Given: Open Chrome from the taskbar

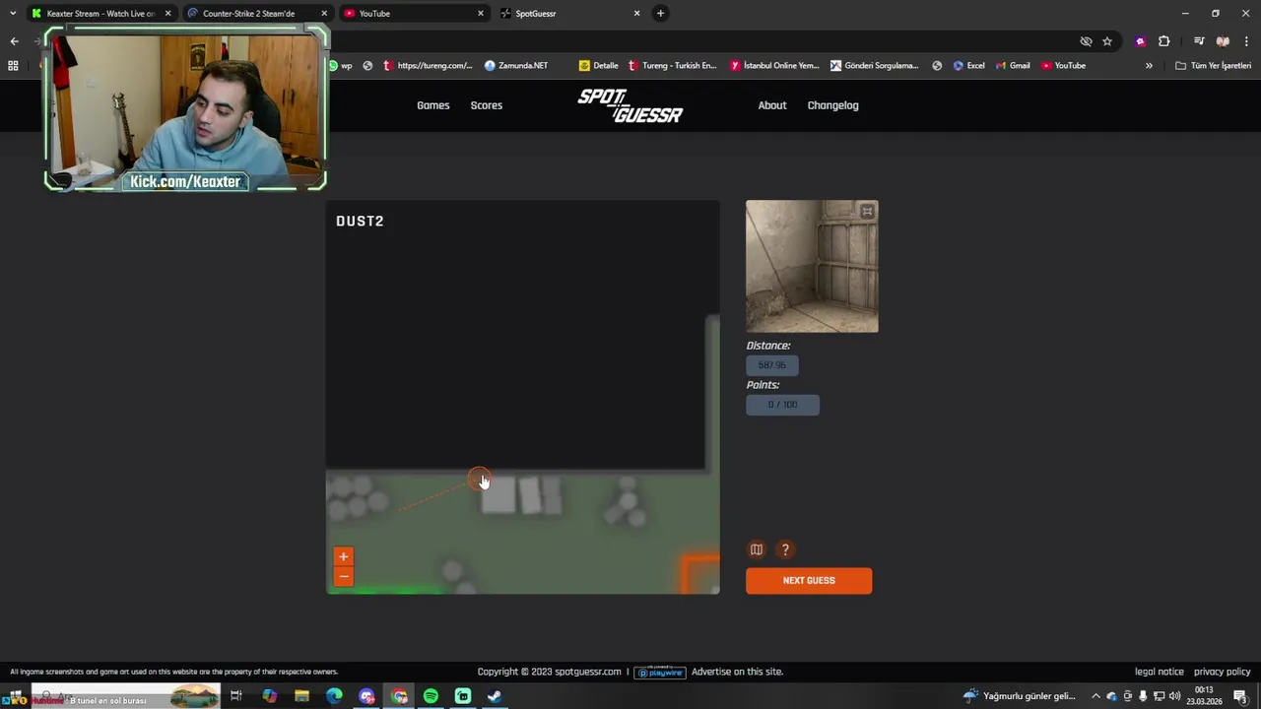Looking at the screenshot, I should click(399, 696).
